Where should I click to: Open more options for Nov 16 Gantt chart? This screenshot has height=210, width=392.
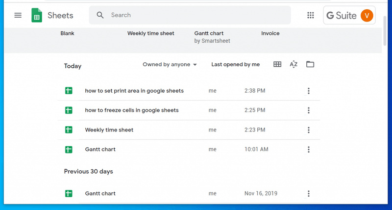click(309, 193)
